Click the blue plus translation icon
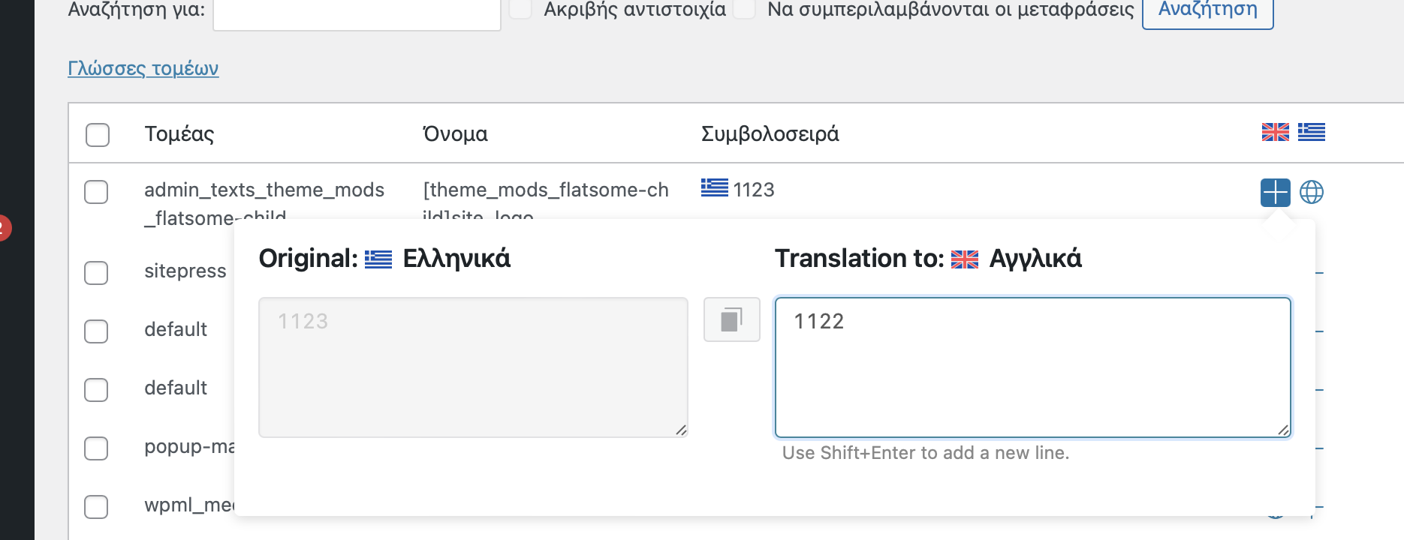1404x540 pixels. pos(1275,192)
